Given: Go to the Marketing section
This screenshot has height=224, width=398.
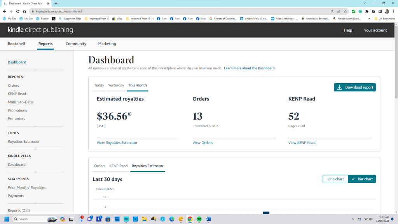Looking at the screenshot, I should [107, 44].
